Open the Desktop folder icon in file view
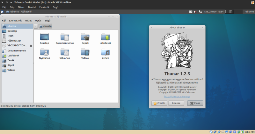This screenshot has height=134, width=255. pyautogui.click(x=44, y=37)
